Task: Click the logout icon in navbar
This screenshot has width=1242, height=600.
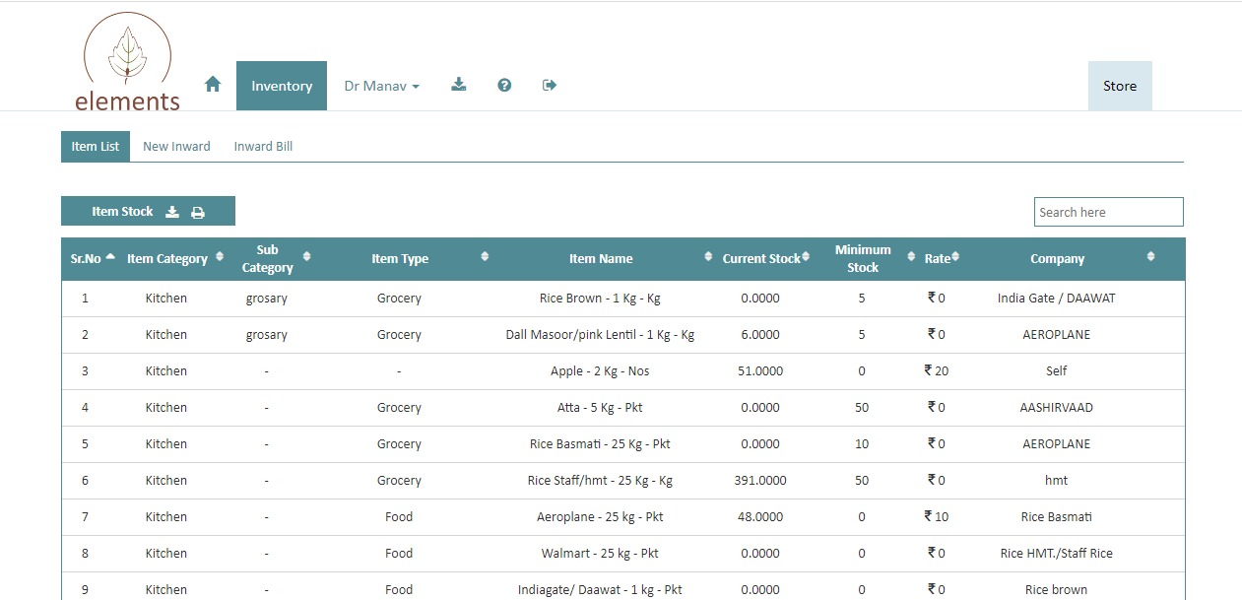Action: point(550,85)
